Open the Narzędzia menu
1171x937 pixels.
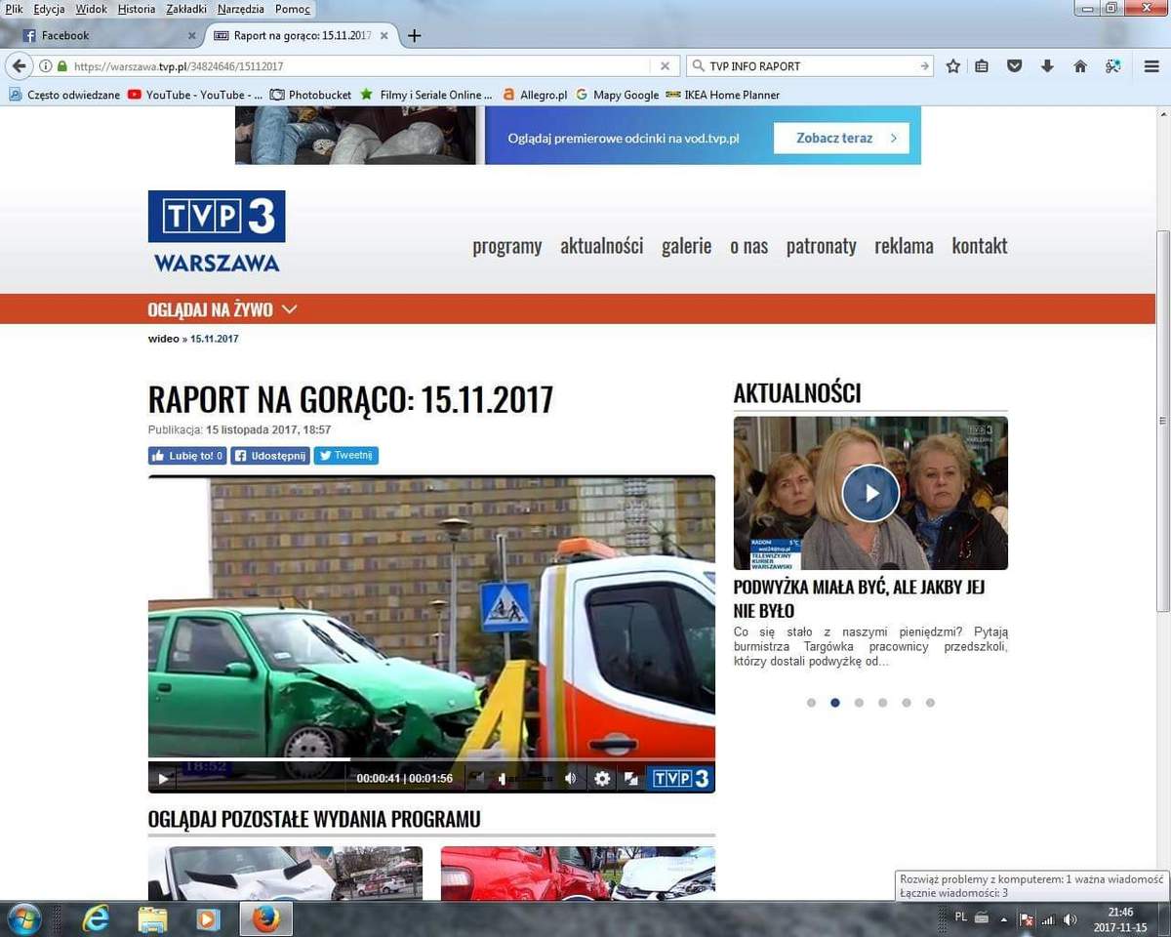point(242,9)
